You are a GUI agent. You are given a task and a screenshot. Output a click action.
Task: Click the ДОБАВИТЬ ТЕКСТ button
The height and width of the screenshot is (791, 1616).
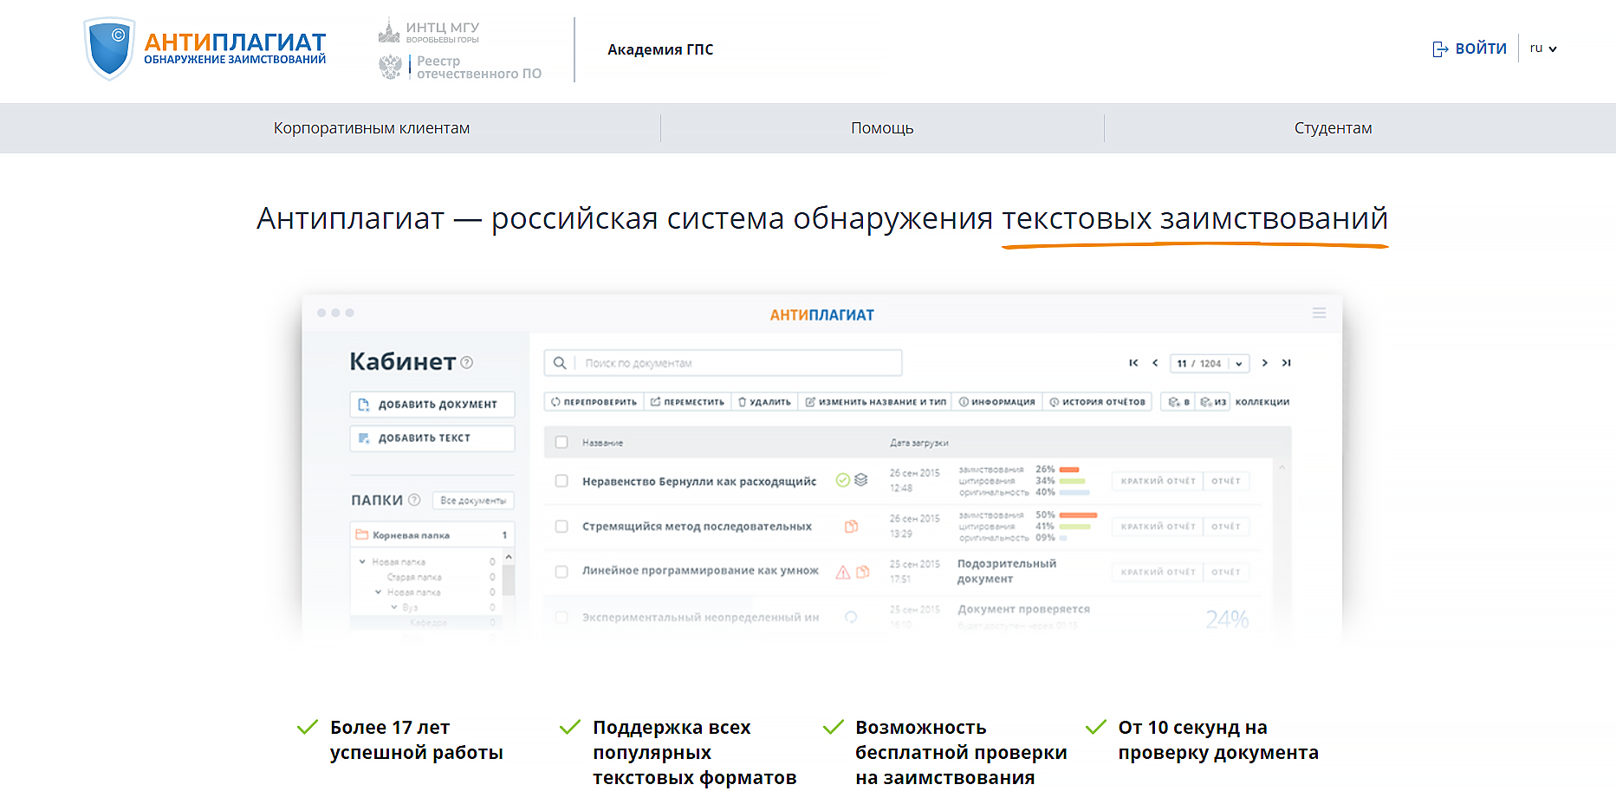(x=432, y=438)
